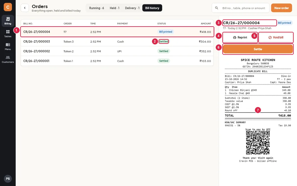Switch to the Running tab
This screenshot has width=297, height=186.
[x=97, y=8]
